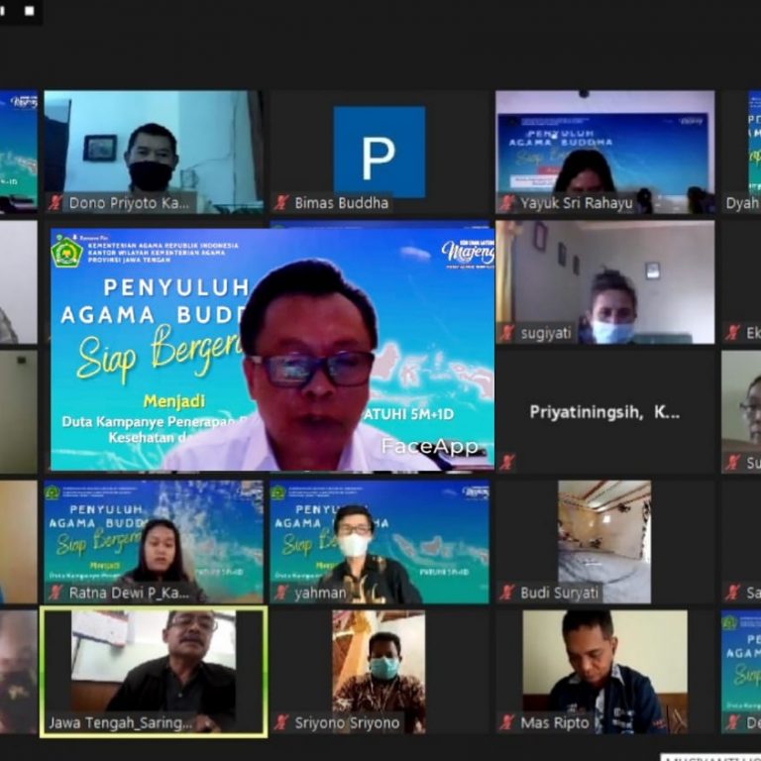This screenshot has height=761, width=761.
Task: Select the large center speaker video
Action: pyautogui.click(x=272, y=349)
